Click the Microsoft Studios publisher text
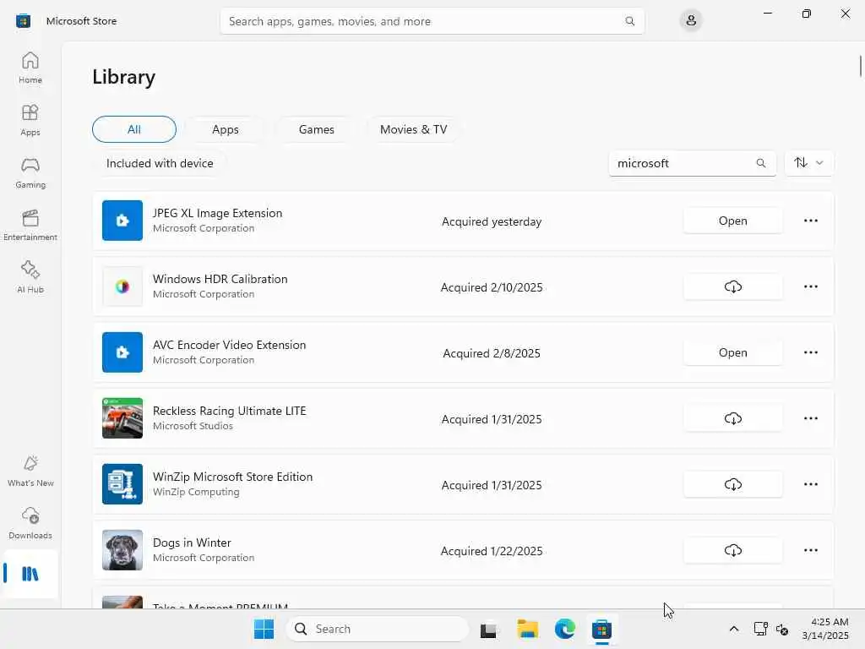The image size is (865, 649). tap(193, 426)
